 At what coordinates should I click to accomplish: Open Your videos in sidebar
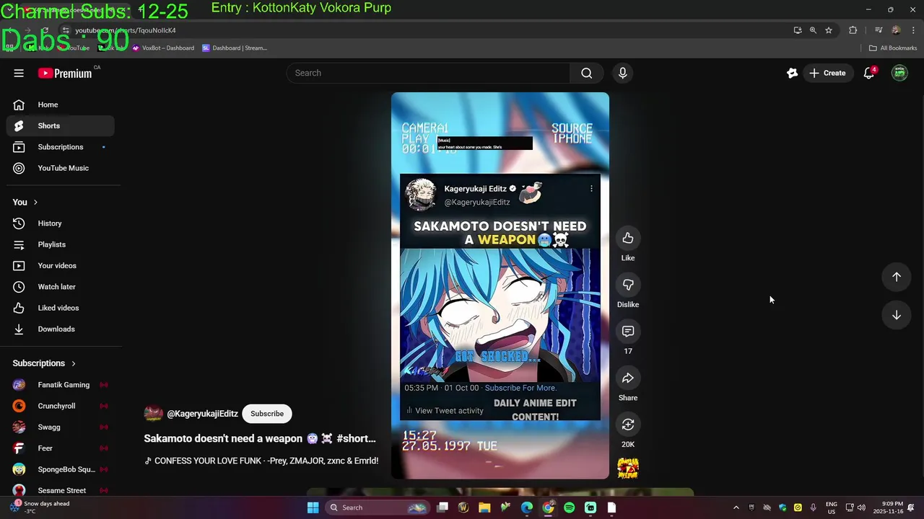(x=61, y=265)
